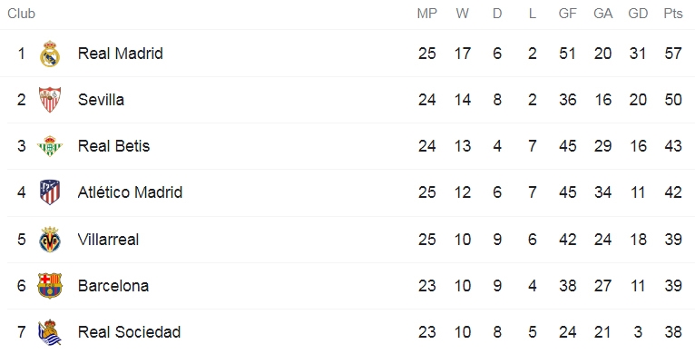Click Real Madrid's 57 points value
Screen dimensions: 695x354
click(x=673, y=54)
